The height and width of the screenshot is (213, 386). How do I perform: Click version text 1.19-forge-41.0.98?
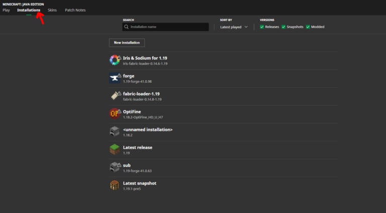137,82
